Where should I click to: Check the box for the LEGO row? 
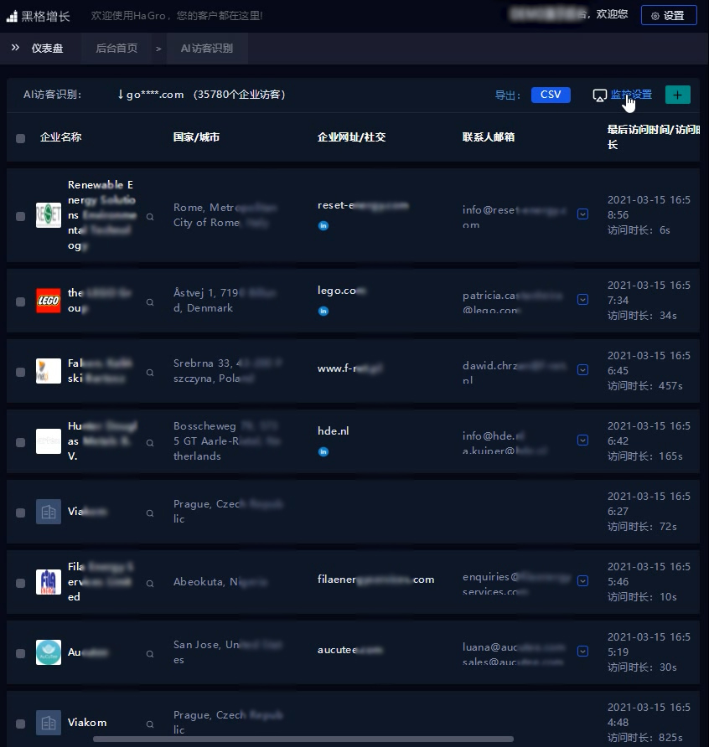tap(20, 301)
